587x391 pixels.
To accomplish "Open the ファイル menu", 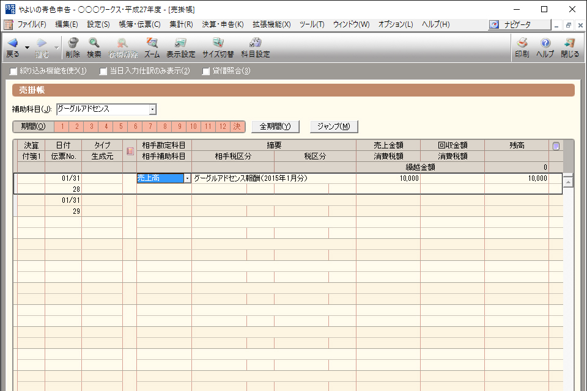I will coord(32,24).
